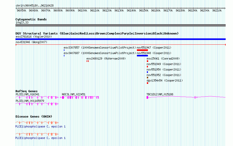This screenshot has height=146, width=233.
Task: Click the red esv2480129 loss glyph
Action: (88, 61)
